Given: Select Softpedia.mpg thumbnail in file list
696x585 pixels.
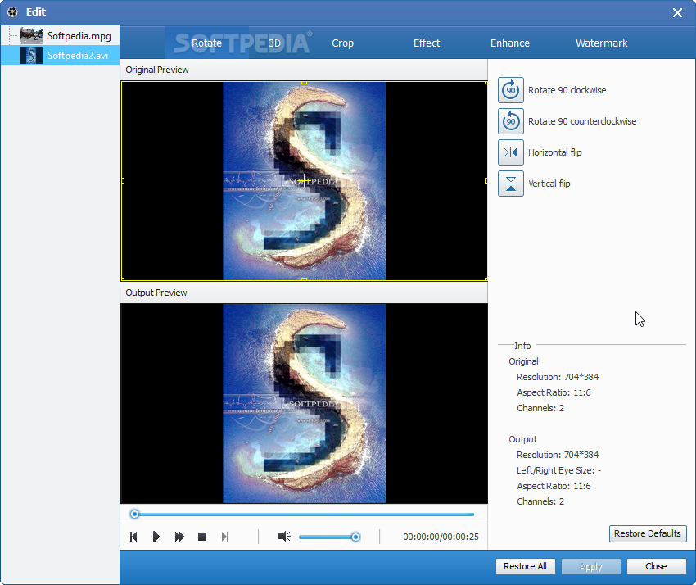Looking at the screenshot, I should [x=31, y=35].
